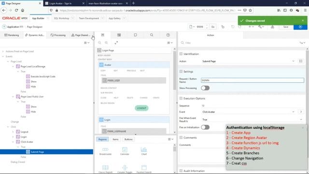Click the Redo icon in toolbar

[x=239, y=27]
